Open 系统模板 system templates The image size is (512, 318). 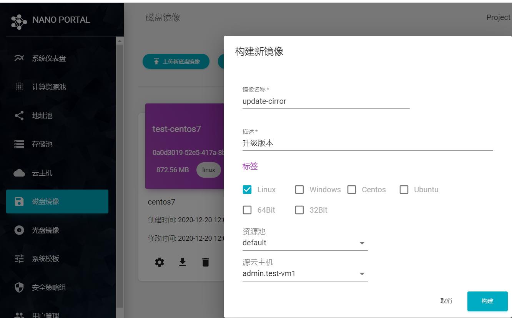tap(57, 259)
